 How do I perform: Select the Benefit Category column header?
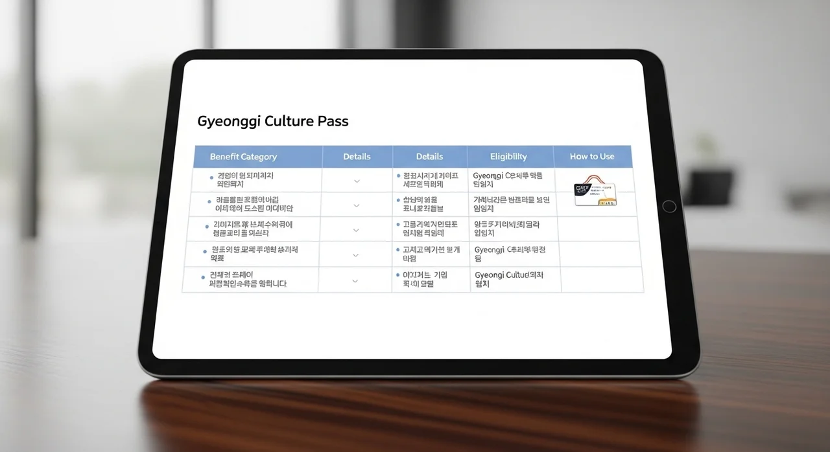243,157
